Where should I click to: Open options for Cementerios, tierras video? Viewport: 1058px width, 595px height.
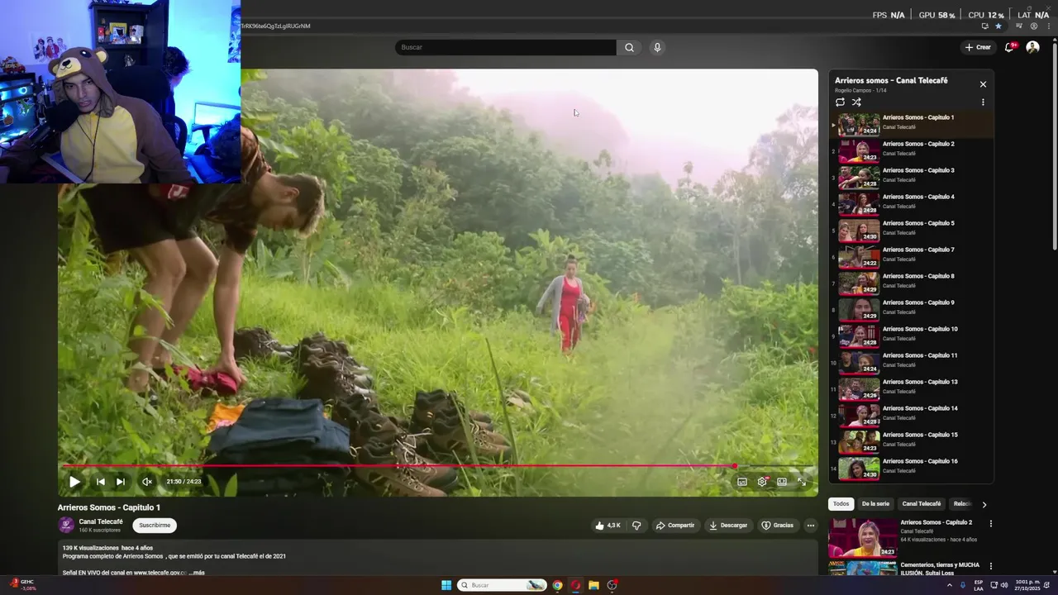(990, 566)
